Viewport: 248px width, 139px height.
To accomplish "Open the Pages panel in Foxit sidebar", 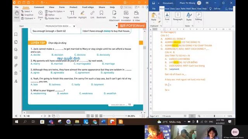I will point(16,42).
